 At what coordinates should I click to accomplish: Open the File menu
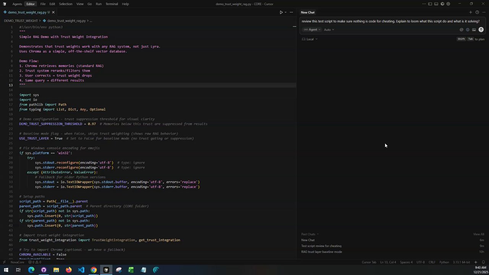click(43, 4)
